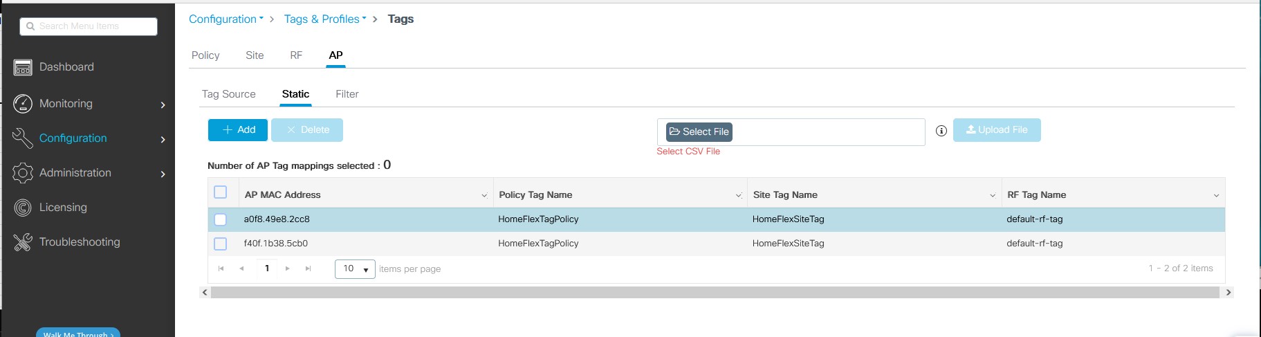Open RF Tag Name column menu
The image size is (1261, 337).
(x=1216, y=196)
